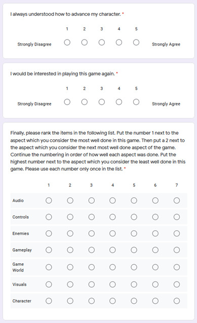Rank Enemies as number 6
Image resolution: width=197 pixels, height=323 pixels.
tap(155, 233)
